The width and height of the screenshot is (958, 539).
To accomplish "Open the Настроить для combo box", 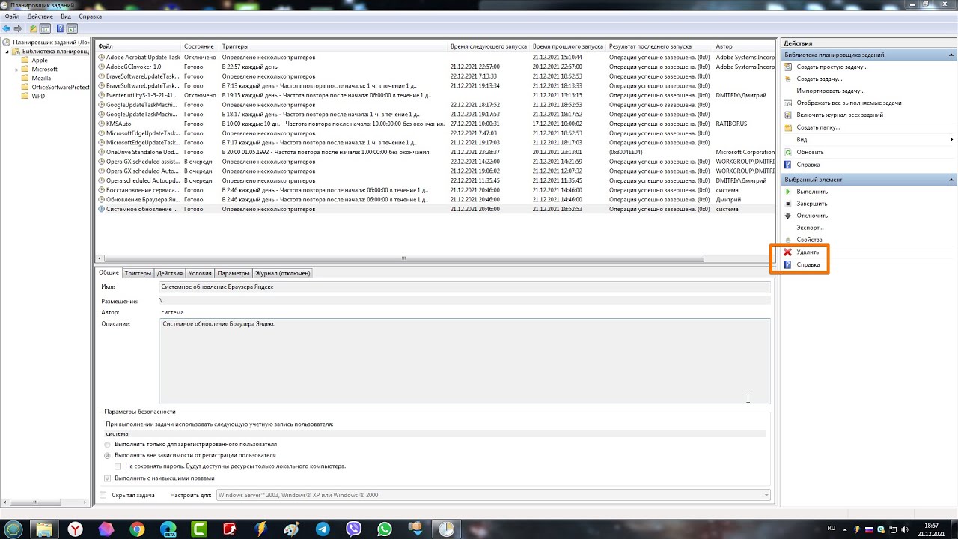I will tap(493, 495).
